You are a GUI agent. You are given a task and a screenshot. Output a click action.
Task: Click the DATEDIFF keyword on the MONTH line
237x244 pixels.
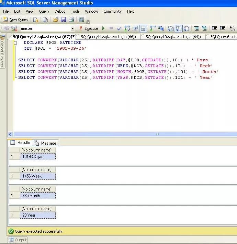pyautogui.click(x=103, y=72)
